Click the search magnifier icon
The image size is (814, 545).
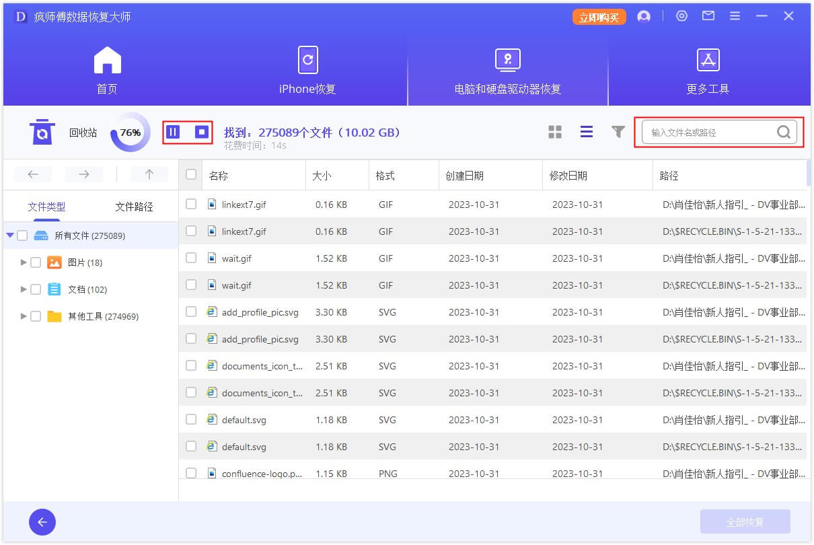click(784, 132)
